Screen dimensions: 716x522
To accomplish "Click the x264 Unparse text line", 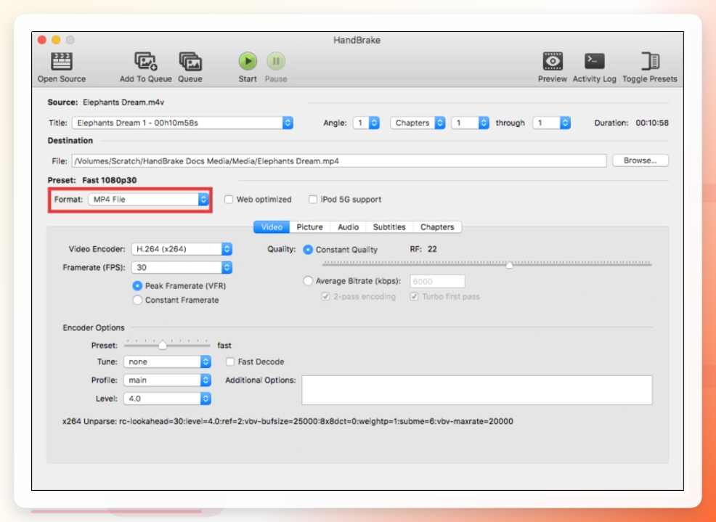I will pyautogui.click(x=288, y=421).
